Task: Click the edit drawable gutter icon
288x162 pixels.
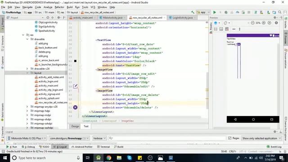Action: [75, 86]
